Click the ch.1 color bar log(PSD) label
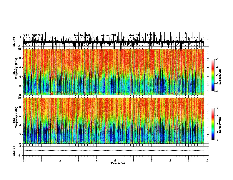The image size is (233, 180). [220, 77]
